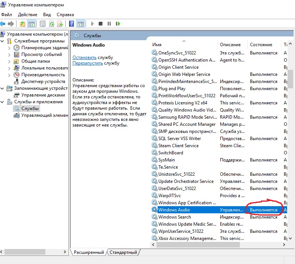Select the Protexis Licensing V2 x64 row
The height and width of the screenshot is (264, 295).
coord(219,103)
